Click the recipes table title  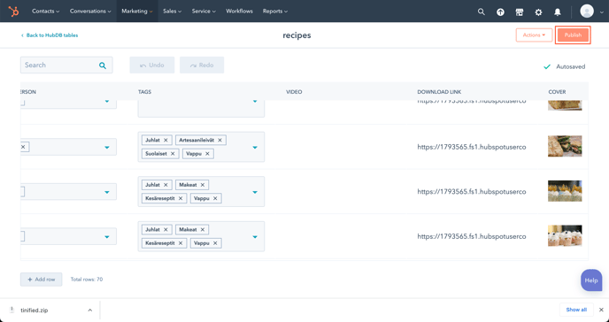tap(297, 35)
